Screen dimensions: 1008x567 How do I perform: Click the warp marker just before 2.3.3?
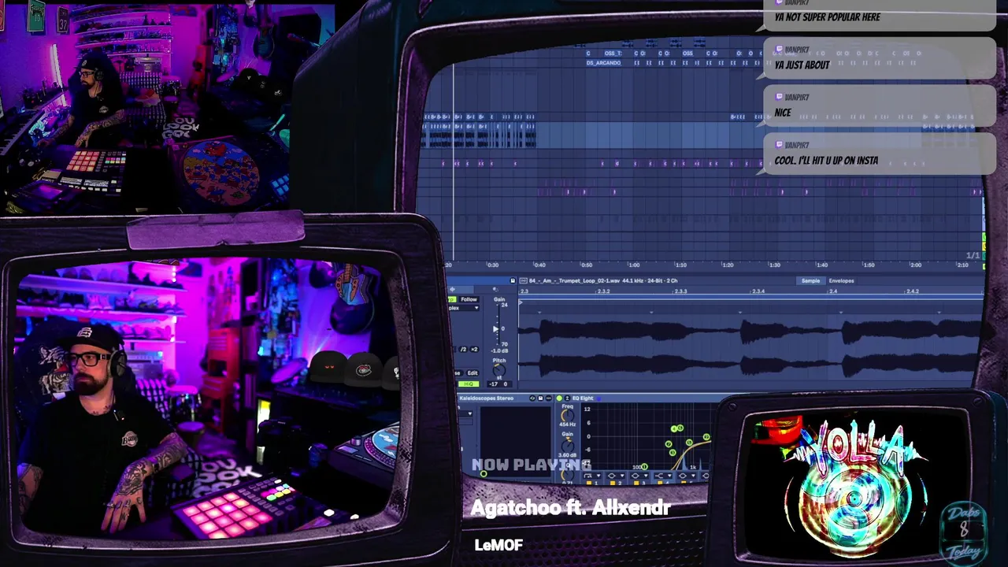651,313
